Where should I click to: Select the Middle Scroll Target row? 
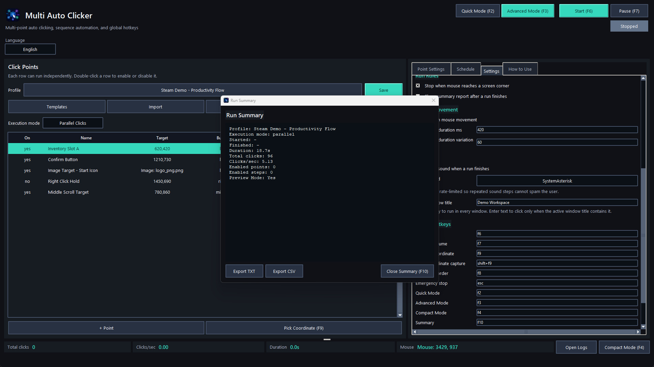(x=114, y=192)
